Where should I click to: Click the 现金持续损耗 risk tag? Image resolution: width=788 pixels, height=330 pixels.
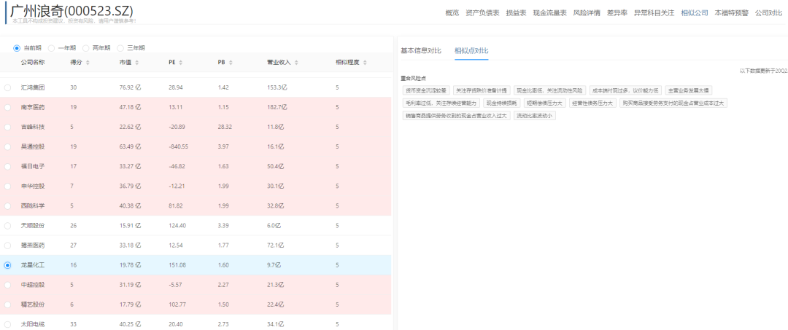pyautogui.click(x=501, y=103)
